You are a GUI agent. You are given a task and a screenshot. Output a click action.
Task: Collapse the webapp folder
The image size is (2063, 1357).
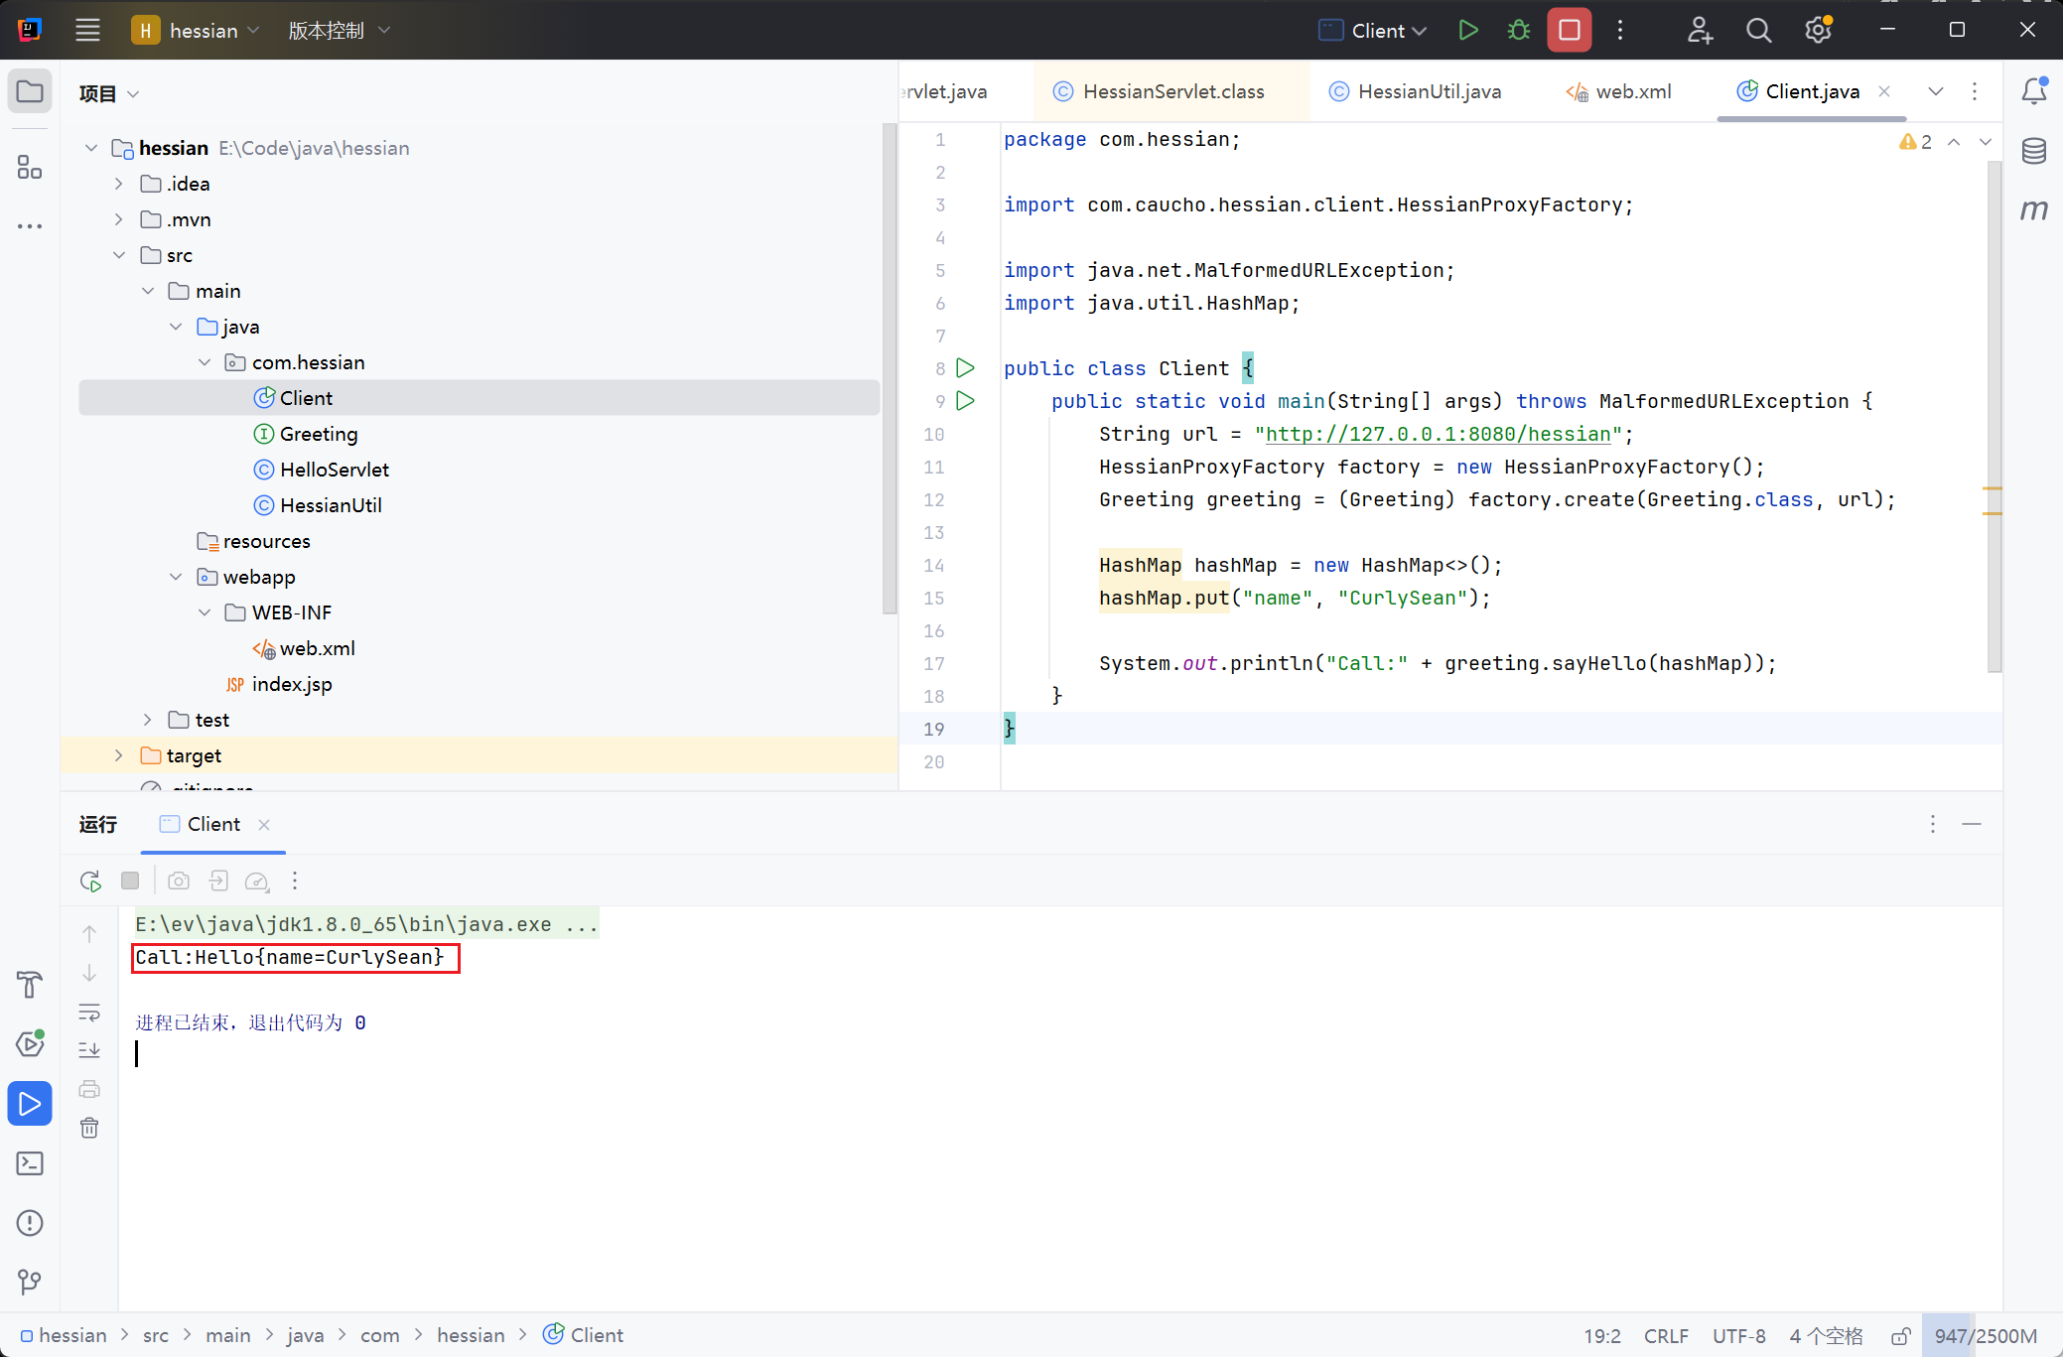[x=176, y=577]
